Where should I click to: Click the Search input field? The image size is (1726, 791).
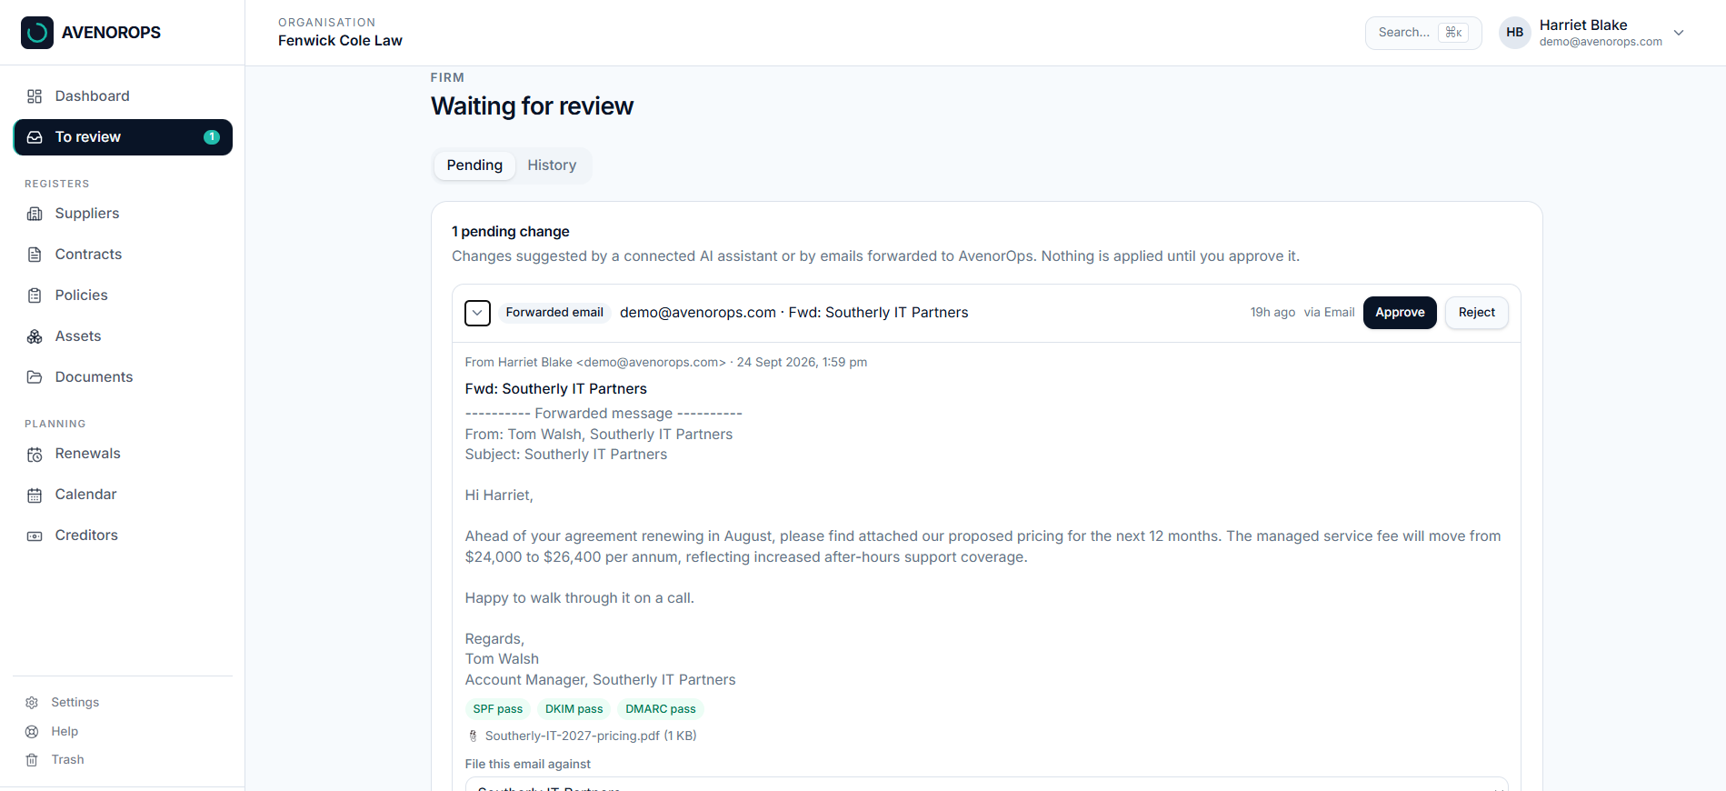pos(1423,33)
